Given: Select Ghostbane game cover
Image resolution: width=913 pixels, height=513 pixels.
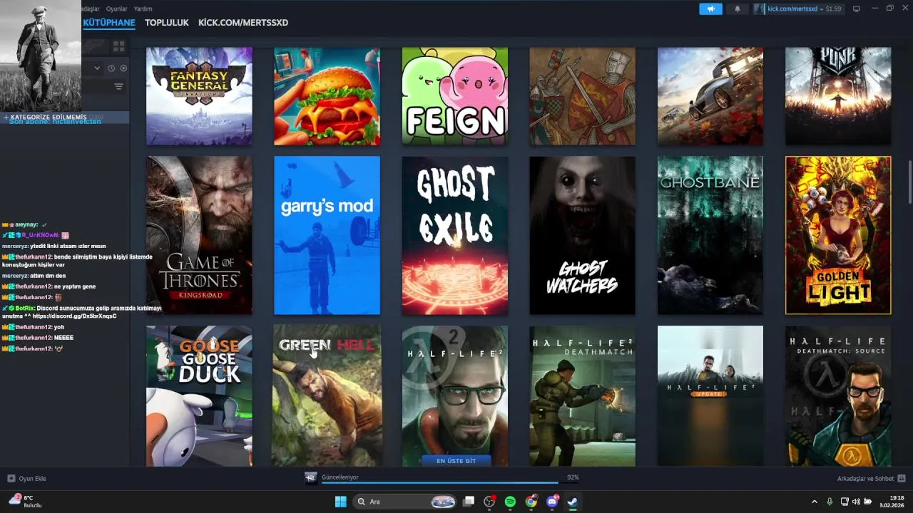Looking at the screenshot, I should point(710,235).
